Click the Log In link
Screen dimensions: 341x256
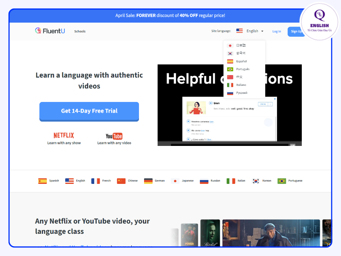[x=277, y=31]
